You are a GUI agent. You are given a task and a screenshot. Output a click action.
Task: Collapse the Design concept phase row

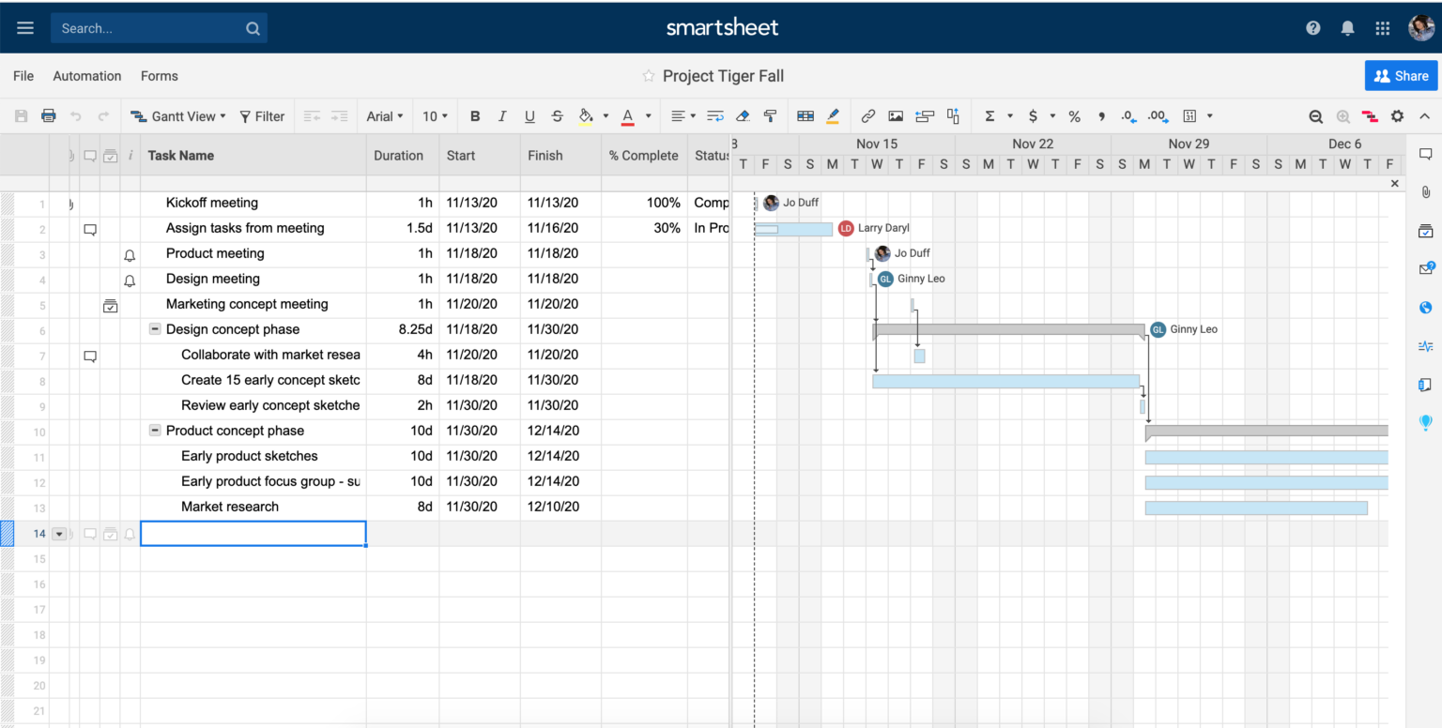(x=154, y=329)
